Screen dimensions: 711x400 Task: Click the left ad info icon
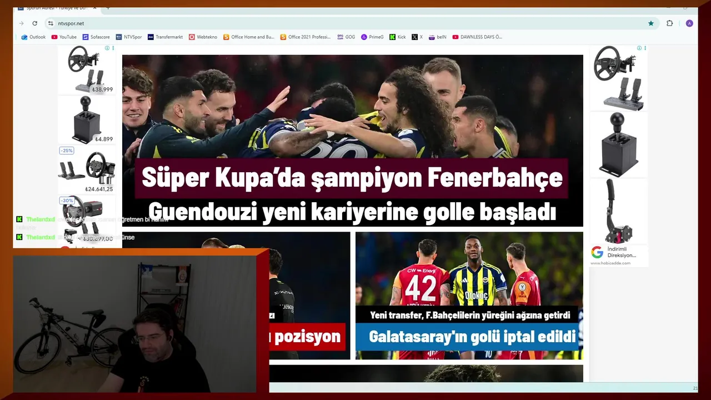107,48
